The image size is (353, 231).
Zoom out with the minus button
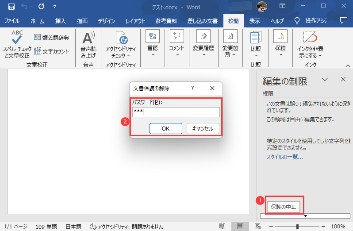pyautogui.click(x=271, y=227)
